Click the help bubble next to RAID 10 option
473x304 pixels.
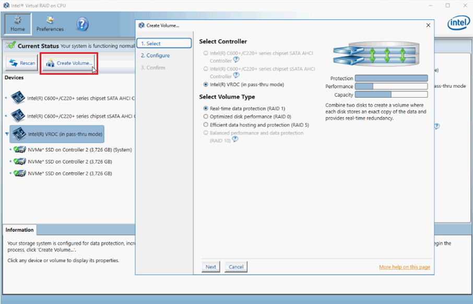[x=235, y=139]
